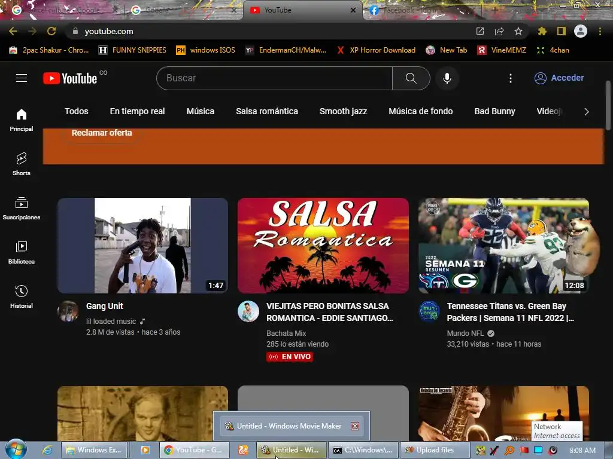Switch to the Upload files taskbar button
The height and width of the screenshot is (459, 613).
(x=435, y=450)
